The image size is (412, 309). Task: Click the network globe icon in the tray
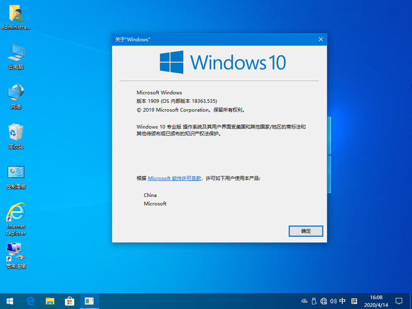pyautogui.click(x=323, y=300)
